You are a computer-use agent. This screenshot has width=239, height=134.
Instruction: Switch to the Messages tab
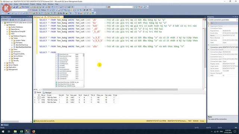(47, 93)
